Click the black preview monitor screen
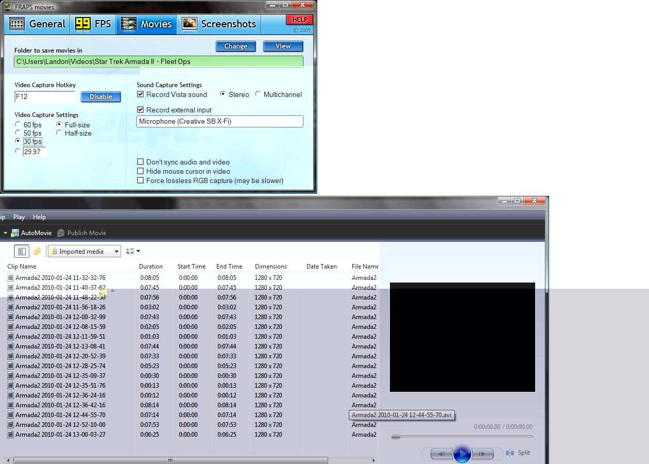Image resolution: width=649 pixels, height=464 pixels. (x=463, y=337)
